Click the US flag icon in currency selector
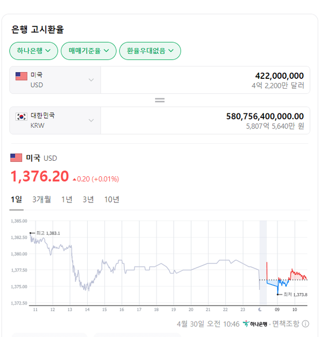330x337 pixels. (x=21, y=76)
